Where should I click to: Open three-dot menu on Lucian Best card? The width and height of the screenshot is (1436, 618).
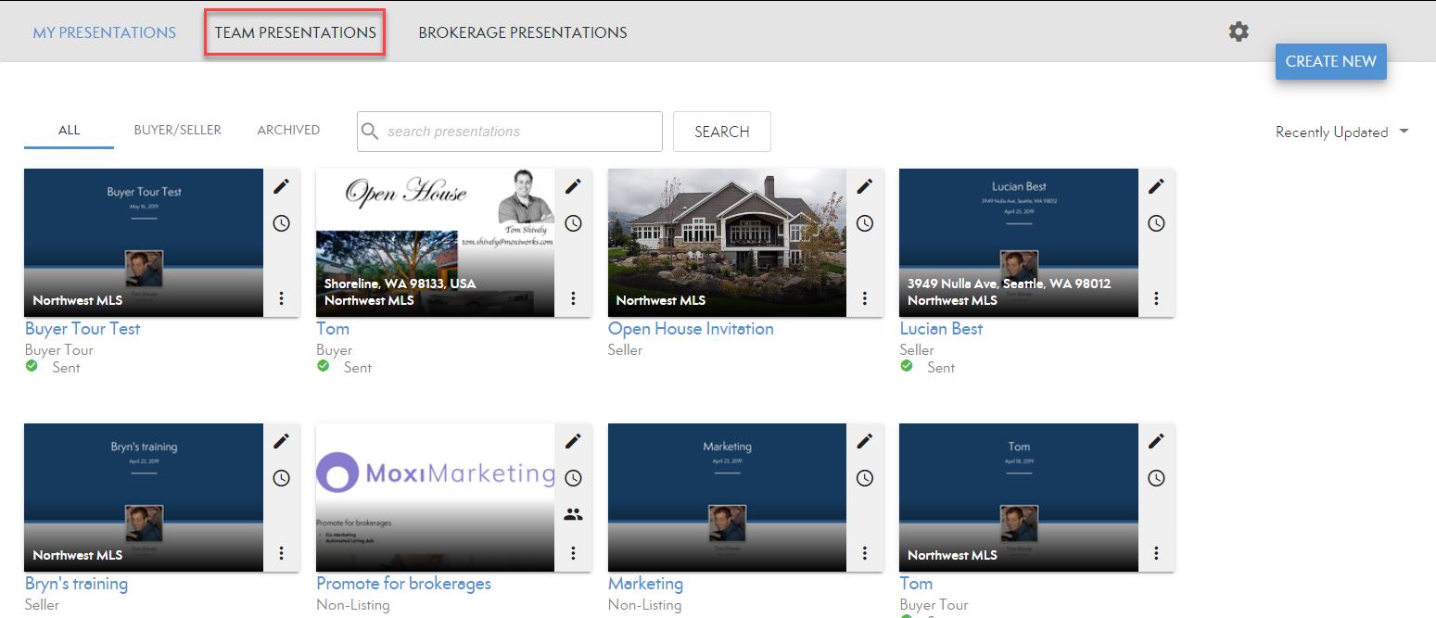click(x=1156, y=297)
